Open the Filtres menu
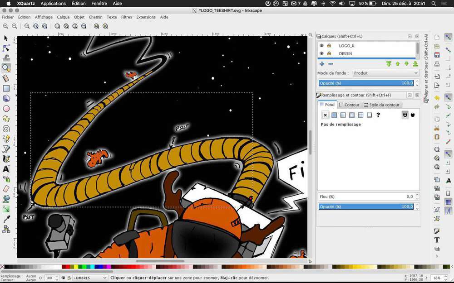This screenshot has height=283, width=454. coord(127,17)
